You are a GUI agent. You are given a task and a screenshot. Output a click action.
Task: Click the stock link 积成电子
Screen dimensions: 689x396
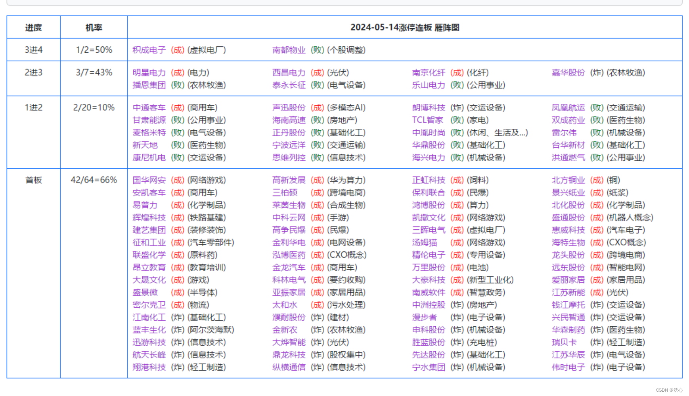pyautogui.click(x=149, y=50)
